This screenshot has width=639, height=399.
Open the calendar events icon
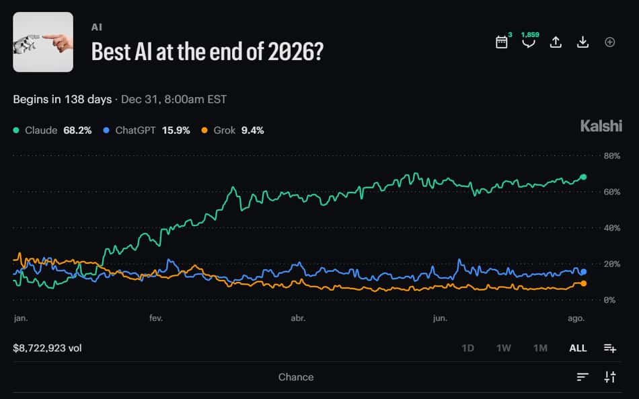[x=501, y=42]
